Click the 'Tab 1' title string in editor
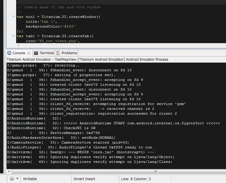This screenshot has height=183, width=226. click(49, 22)
